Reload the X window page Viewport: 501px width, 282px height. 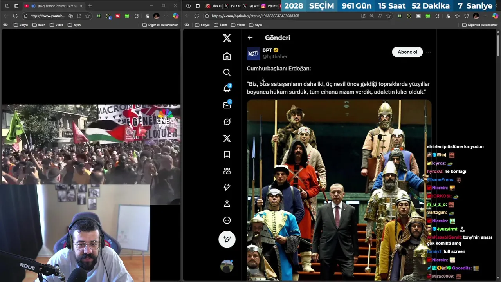(196, 16)
